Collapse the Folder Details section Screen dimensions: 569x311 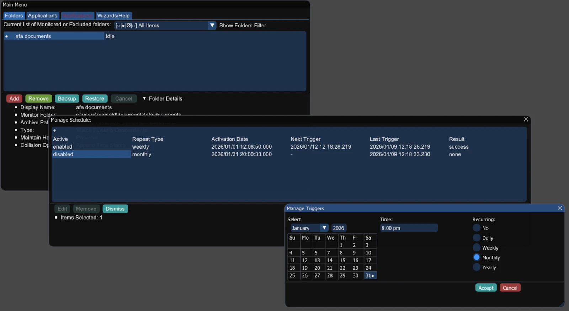(x=144, y=98)
